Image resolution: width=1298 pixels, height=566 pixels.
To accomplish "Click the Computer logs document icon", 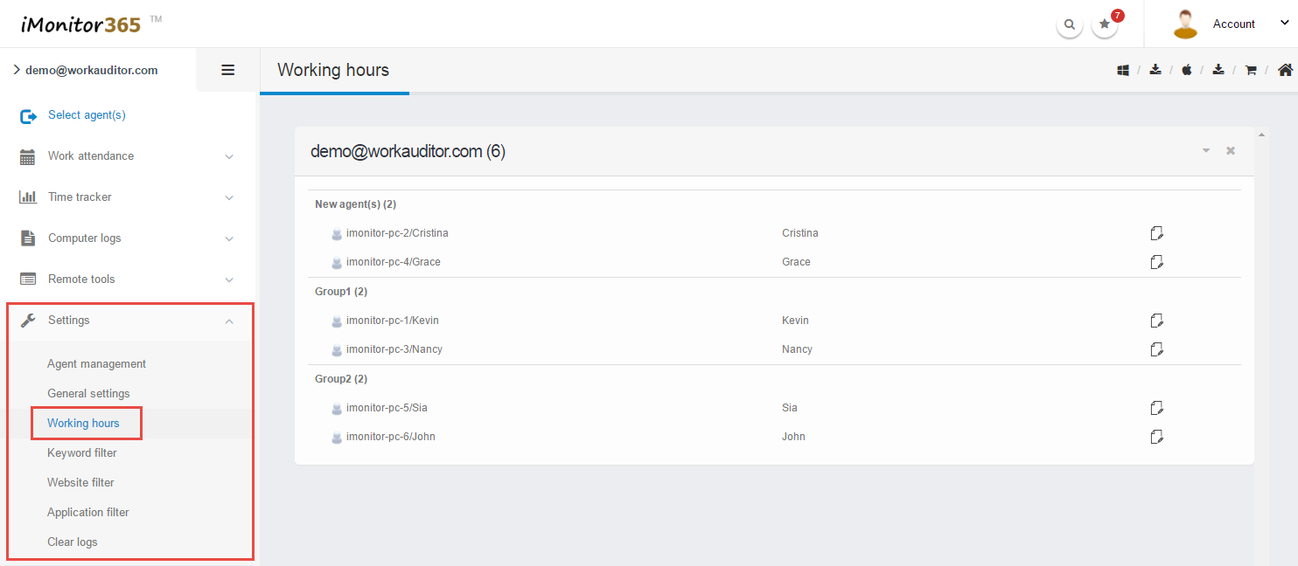I will 28,238.
